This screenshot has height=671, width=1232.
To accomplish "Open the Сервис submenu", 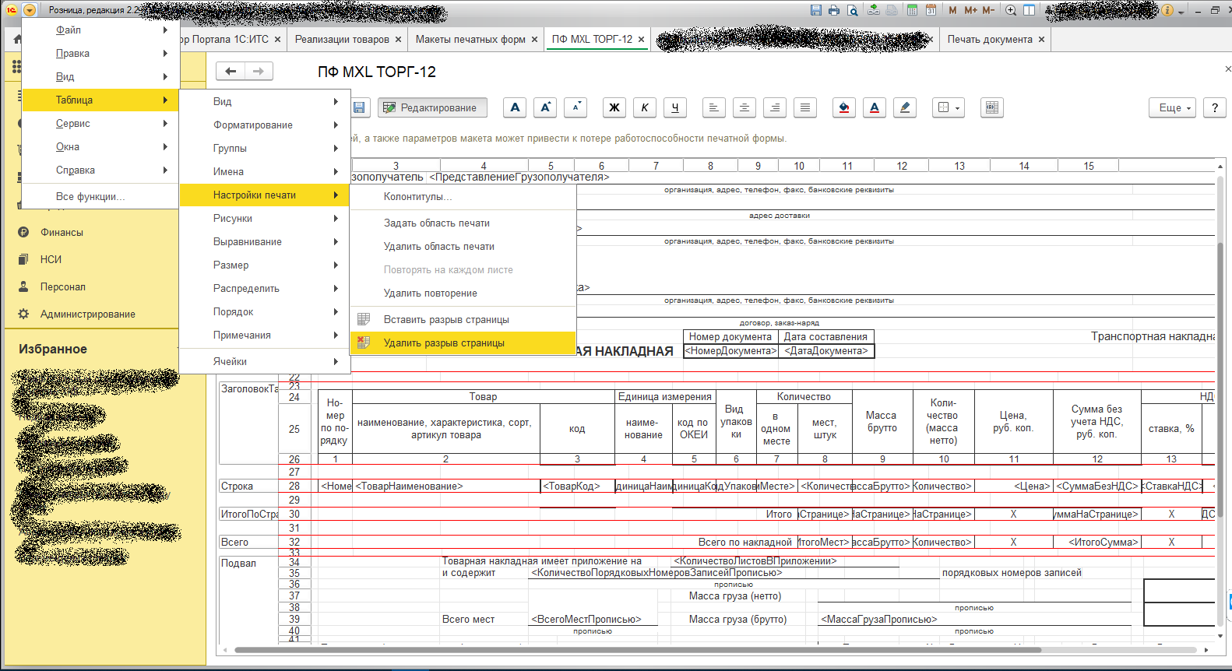I will tap(100, 123).
